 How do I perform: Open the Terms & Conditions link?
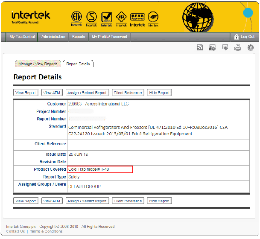point(46,231)
